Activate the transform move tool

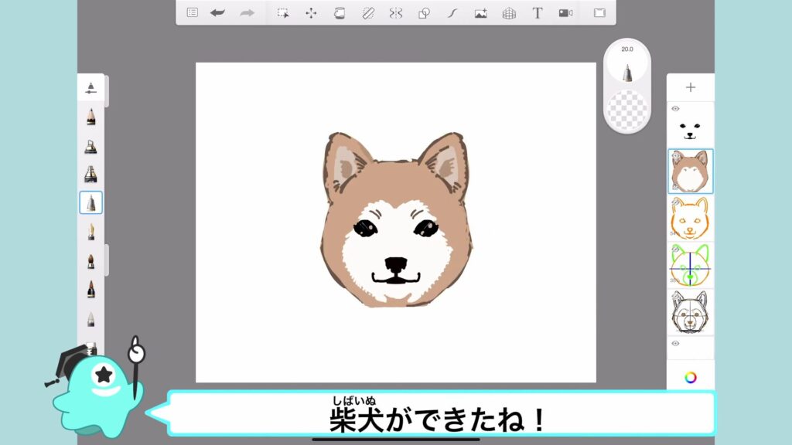[x=311, y=12]
